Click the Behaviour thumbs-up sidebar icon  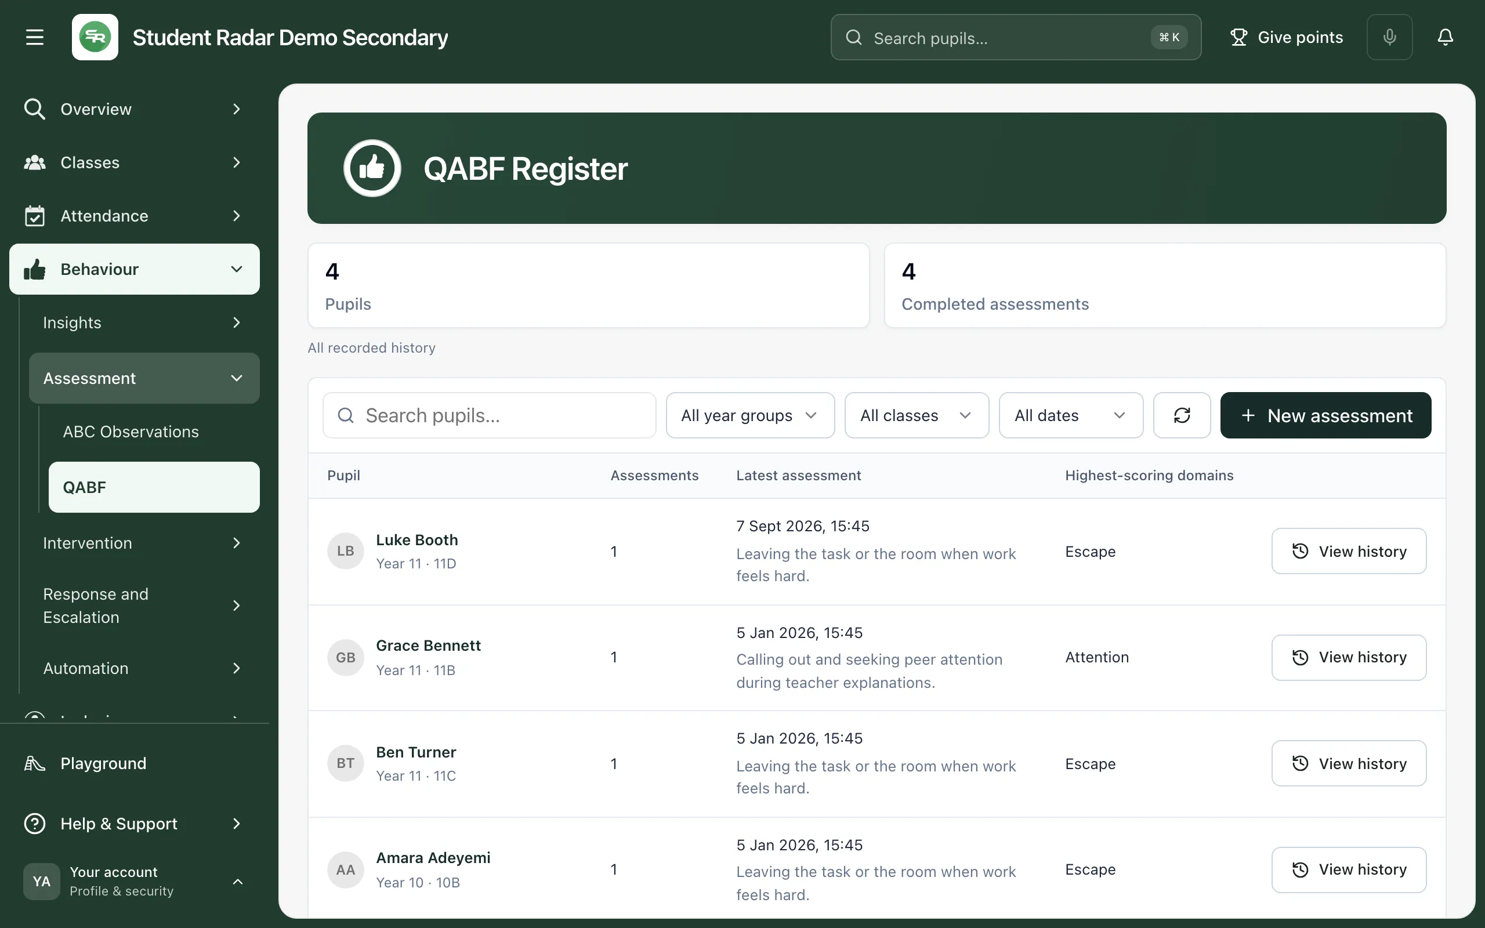coord(34,270)
